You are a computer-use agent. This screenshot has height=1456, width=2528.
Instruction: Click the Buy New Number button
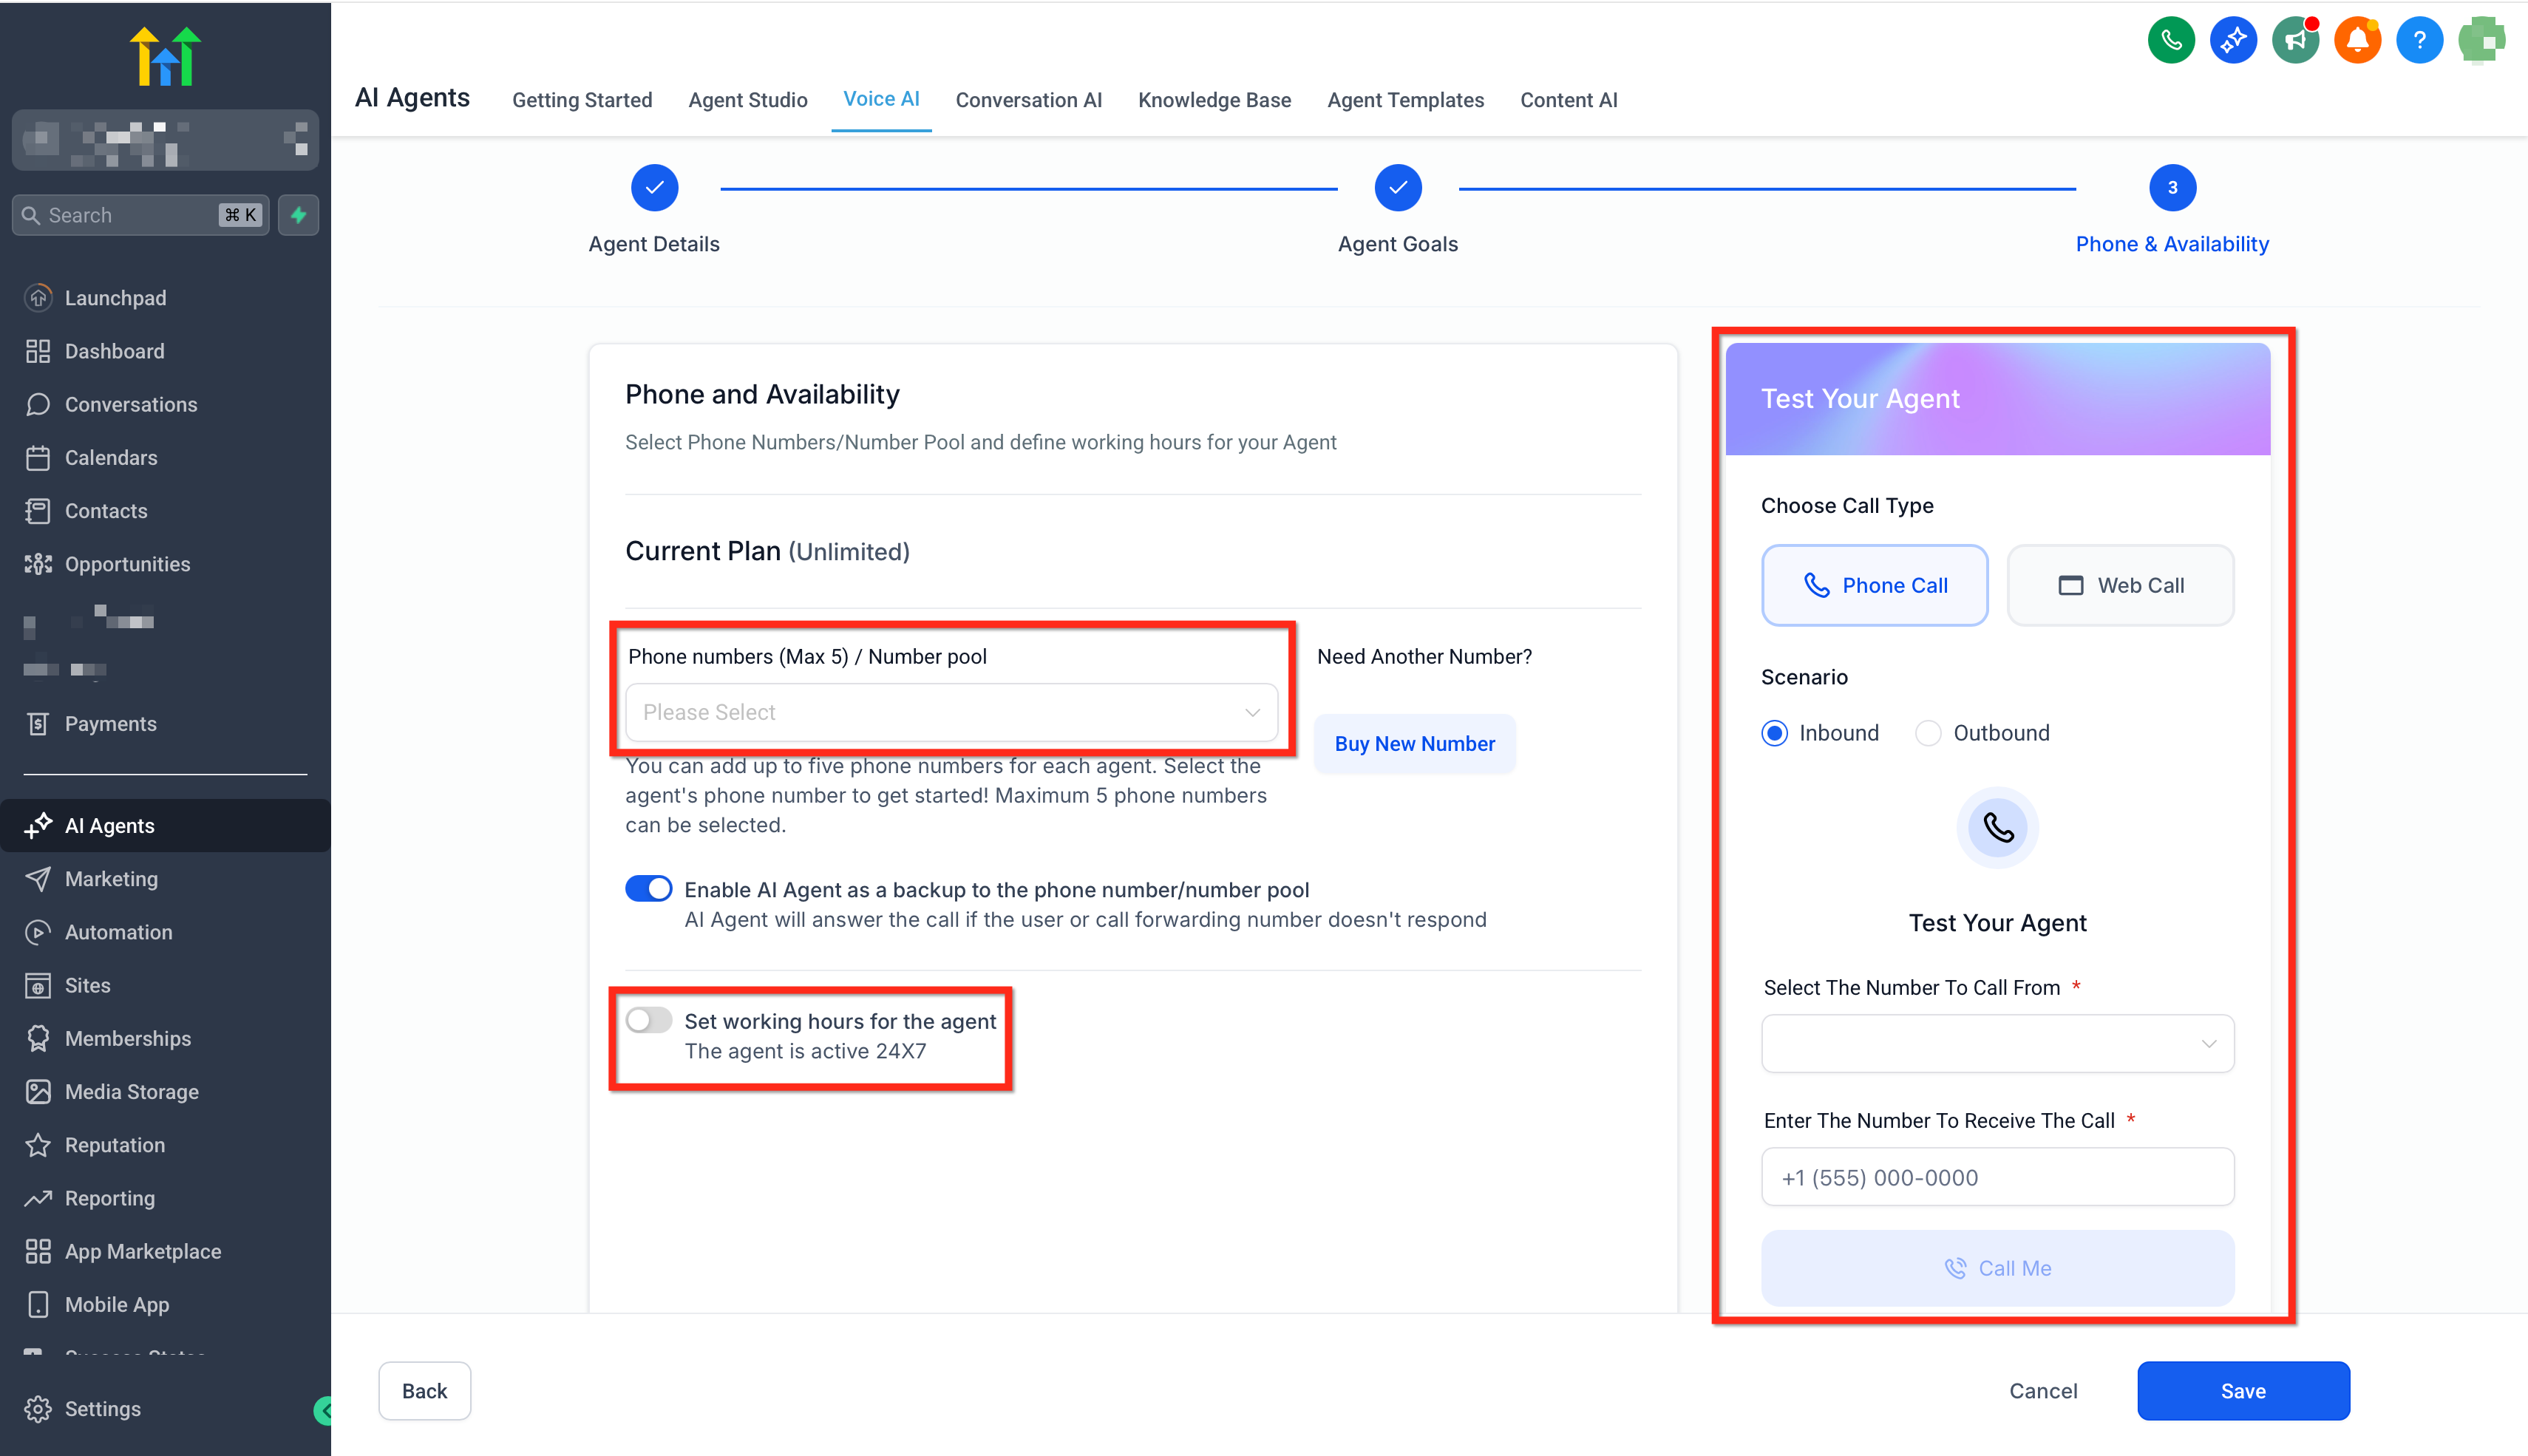[1414, 744]
